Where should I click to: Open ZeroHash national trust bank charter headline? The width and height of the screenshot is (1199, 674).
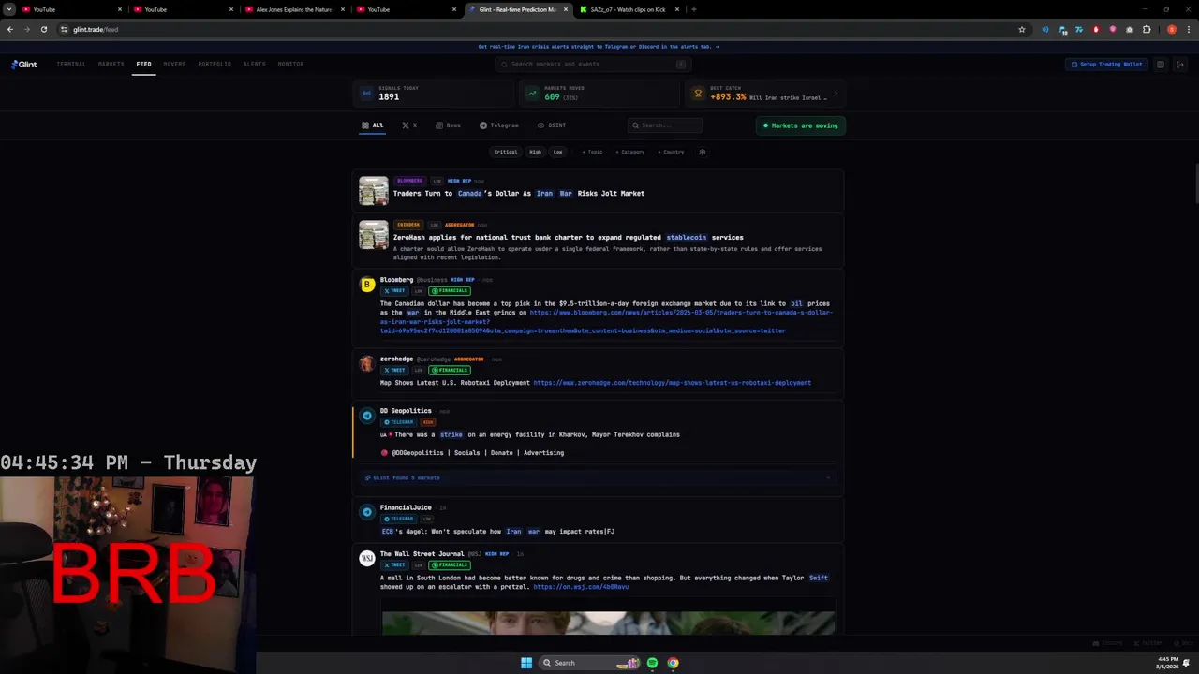coord(568,238)
